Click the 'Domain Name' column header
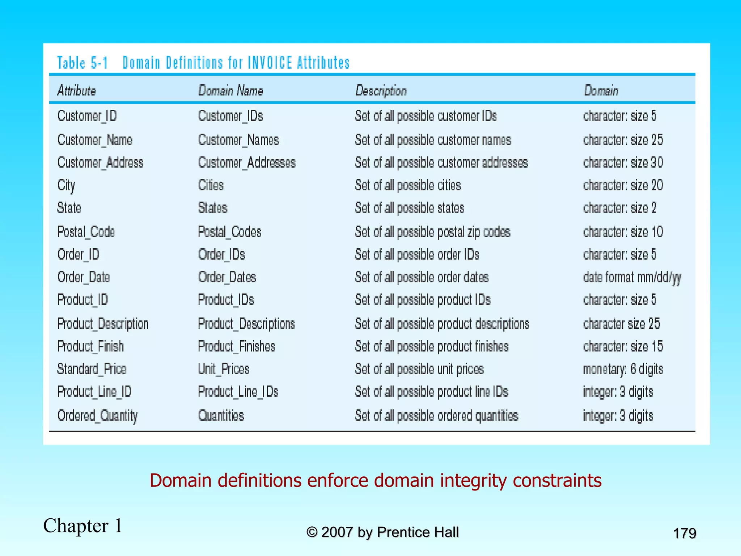Viewport: 741px width, 556px height. pos(230,90)
